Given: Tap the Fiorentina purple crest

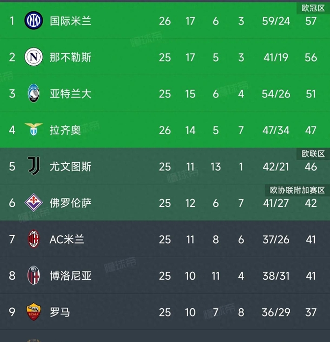Looking at the screenshot, I should 33,203.
